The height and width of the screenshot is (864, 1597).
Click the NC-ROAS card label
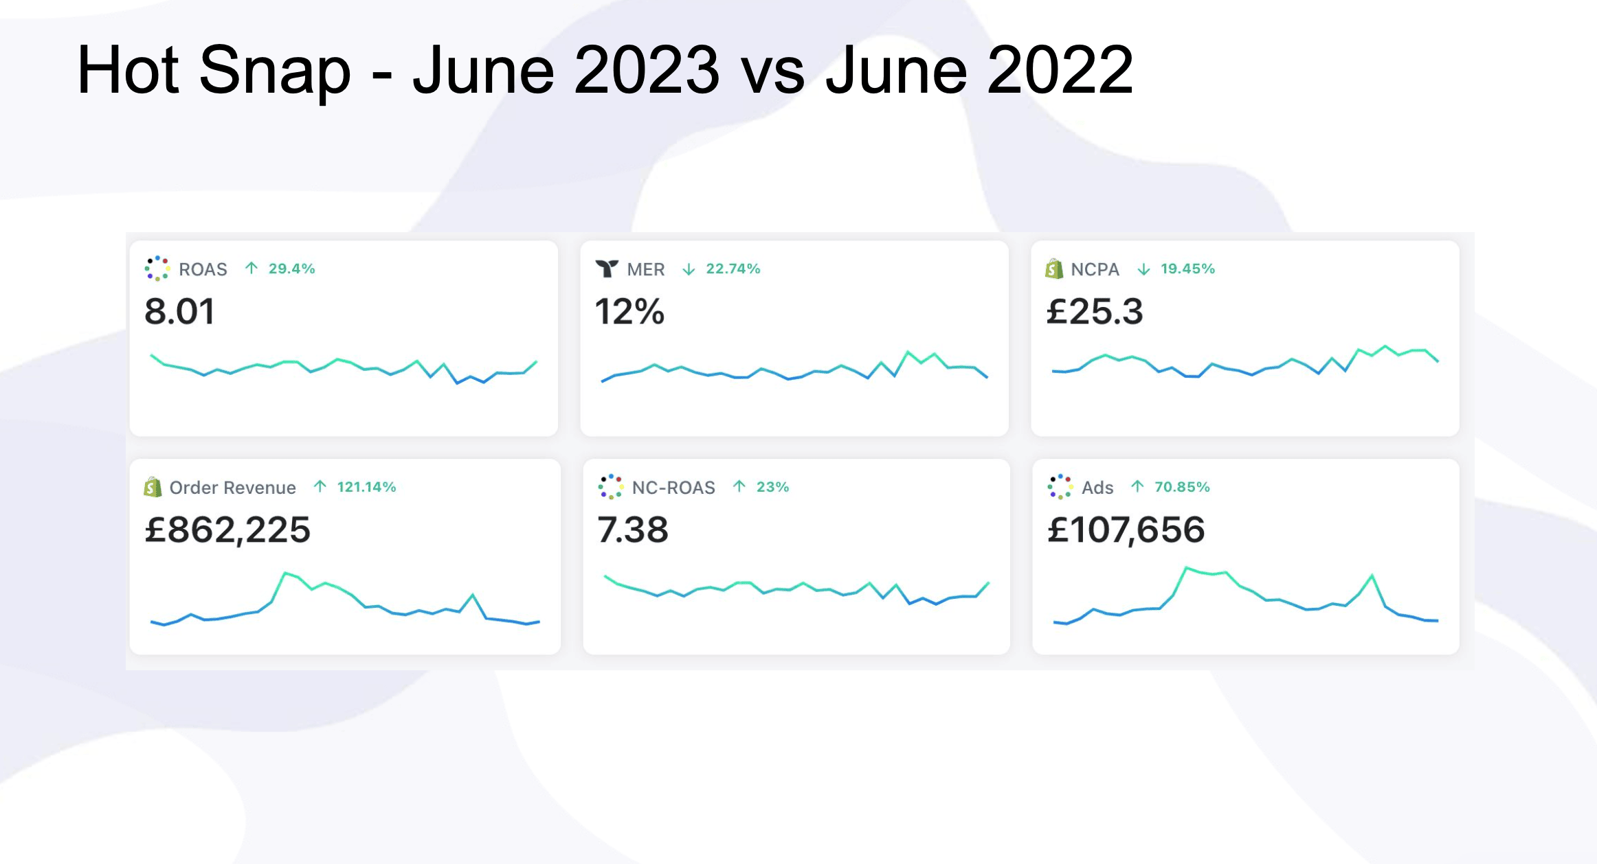pos(673,488)
